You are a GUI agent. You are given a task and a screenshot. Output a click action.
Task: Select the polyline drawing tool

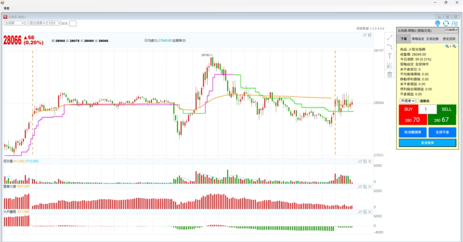pos(389,47)
